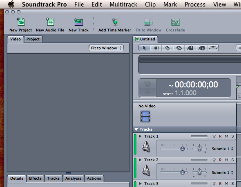
Task: Mute Track 1
Action: coord(226,136)
